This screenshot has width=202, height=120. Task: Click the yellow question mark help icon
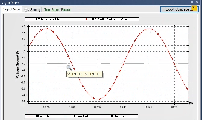(x=194, y=8)
